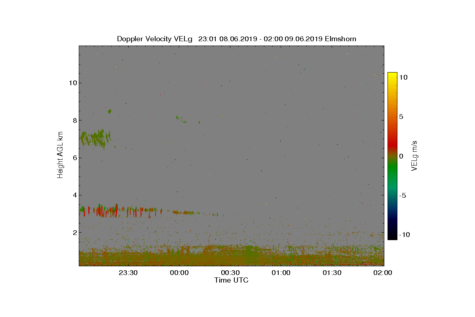Click the height tick label 4
475x317 pixels.
coord(74,195)
